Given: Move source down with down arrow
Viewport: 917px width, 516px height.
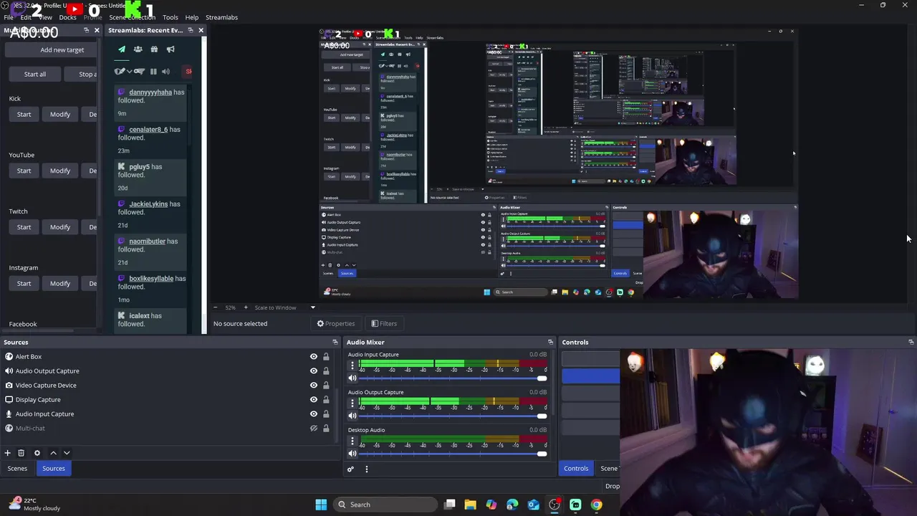Looking at the screenshot, I should 67,453.
